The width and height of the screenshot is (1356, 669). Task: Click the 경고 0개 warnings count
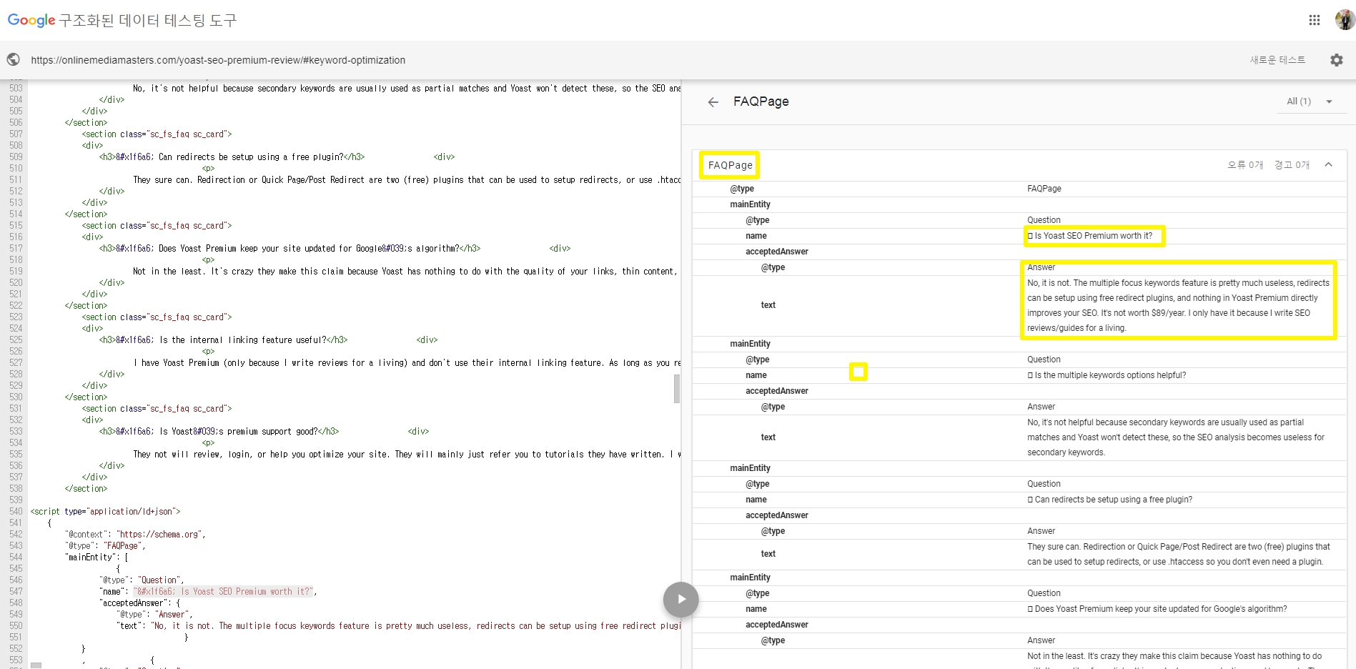[x=1292, y=165]
